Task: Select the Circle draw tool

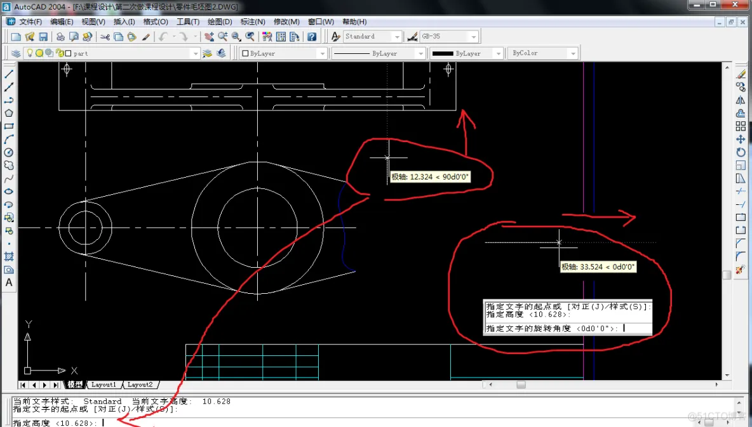Action: pyautogui.click(x=9, y=152)
